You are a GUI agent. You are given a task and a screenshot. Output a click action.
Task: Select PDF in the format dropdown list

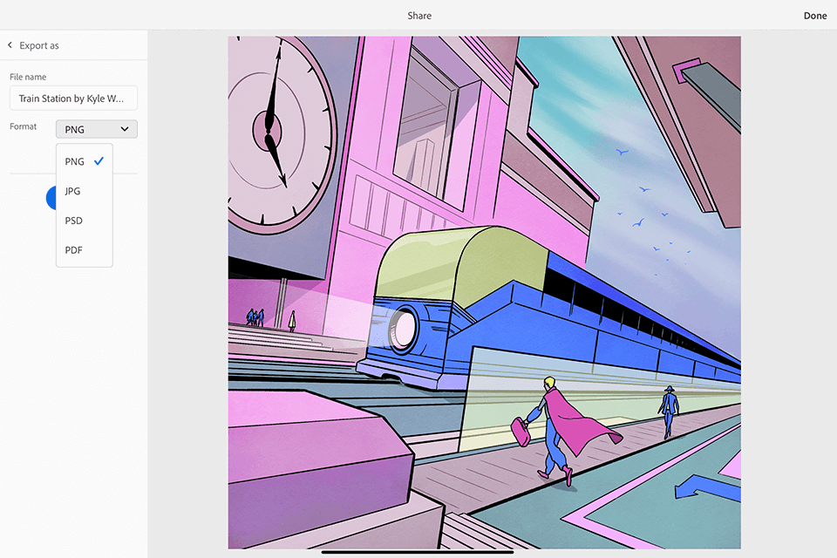pyautogui.click(x=74, y=250)
